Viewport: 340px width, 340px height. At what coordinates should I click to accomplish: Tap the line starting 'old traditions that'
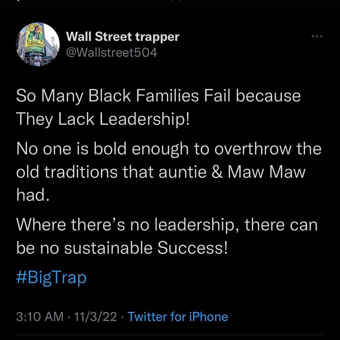(161, 172)
